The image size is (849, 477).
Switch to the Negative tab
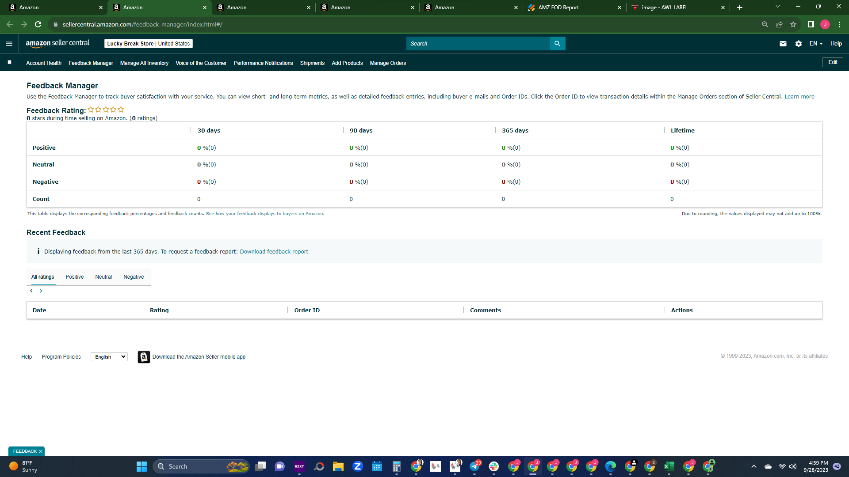(134, 277)
